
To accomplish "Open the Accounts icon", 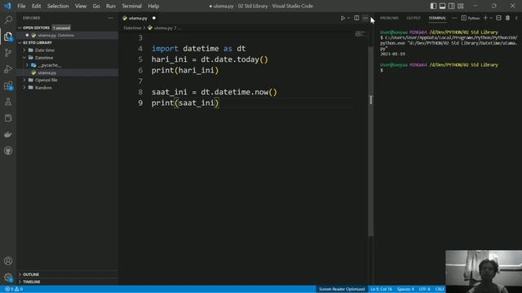I will pyautogui.click(x=8, y=261).
